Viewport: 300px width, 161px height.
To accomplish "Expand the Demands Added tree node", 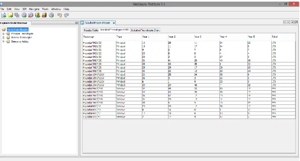I will point(3,42).
